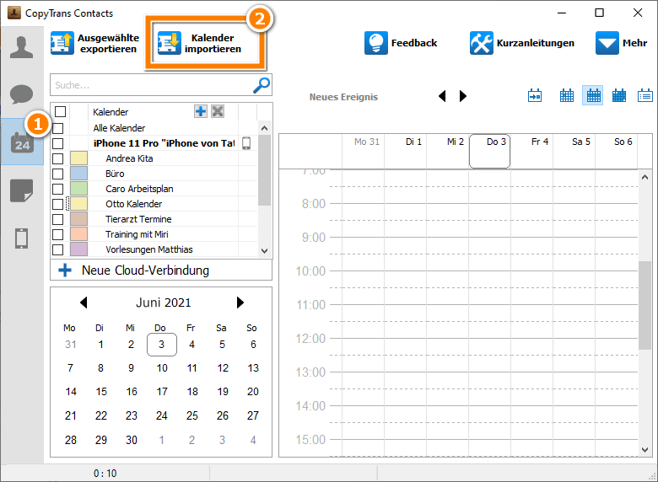Select the Otto Kalender row
The image size is (658, 482).
coord(154,204)
